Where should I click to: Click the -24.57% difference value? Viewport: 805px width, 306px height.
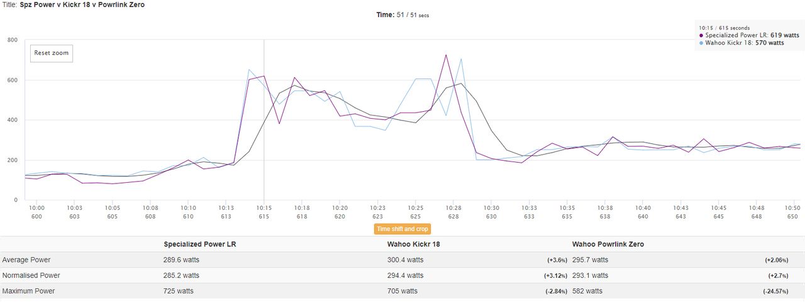pyautogui.click(x=781, y=292)
